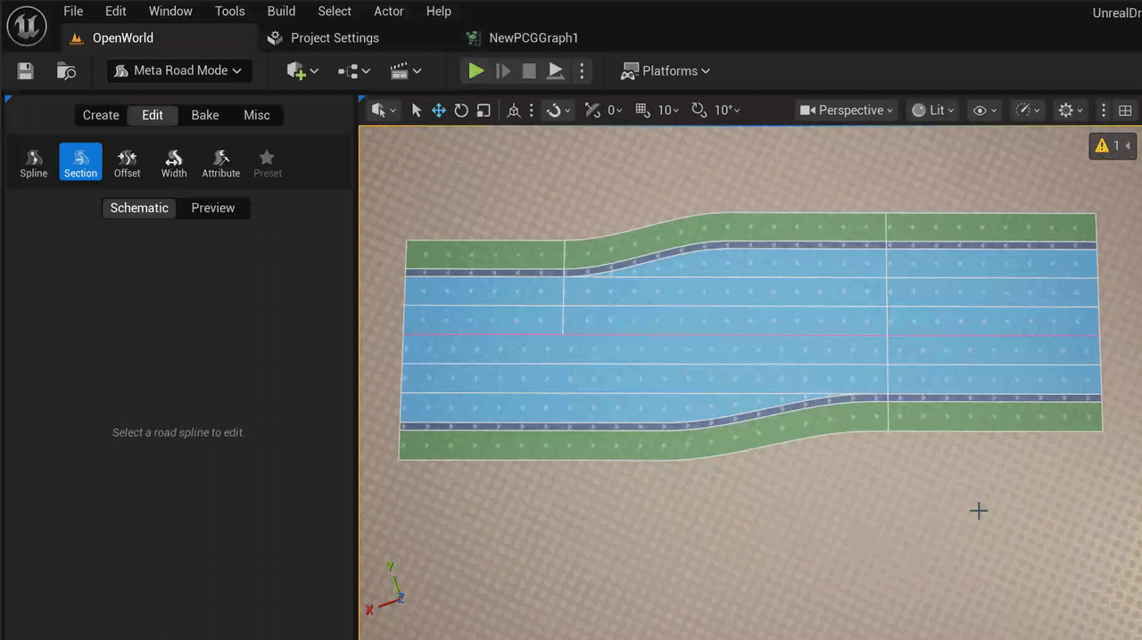Click the Skip Frame play control
The width and height of the screenshot is (1142, 640).
pos(503,71)
